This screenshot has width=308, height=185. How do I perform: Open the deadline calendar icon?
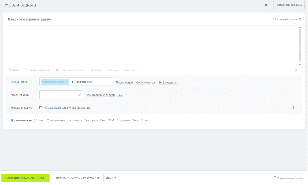click(80, 95)
